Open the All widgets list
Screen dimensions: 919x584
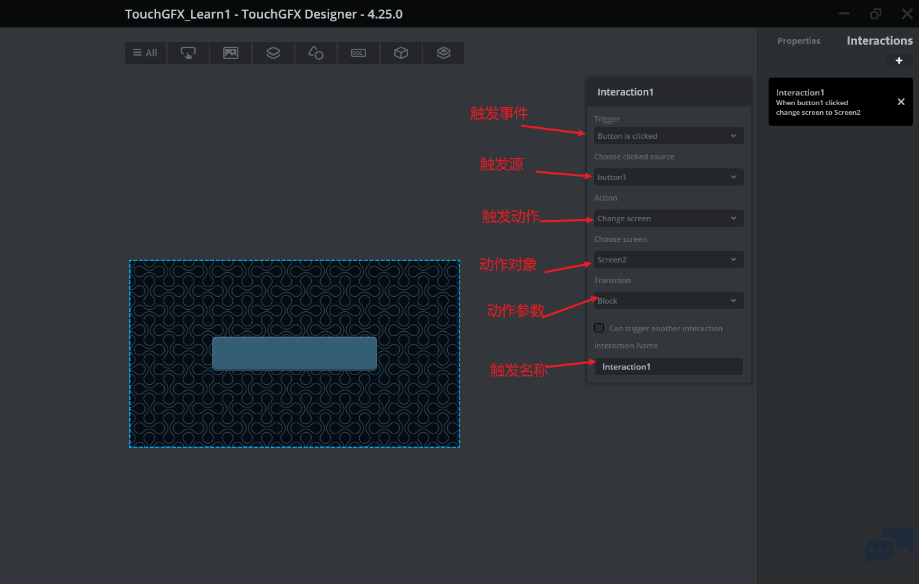(146, 53)
